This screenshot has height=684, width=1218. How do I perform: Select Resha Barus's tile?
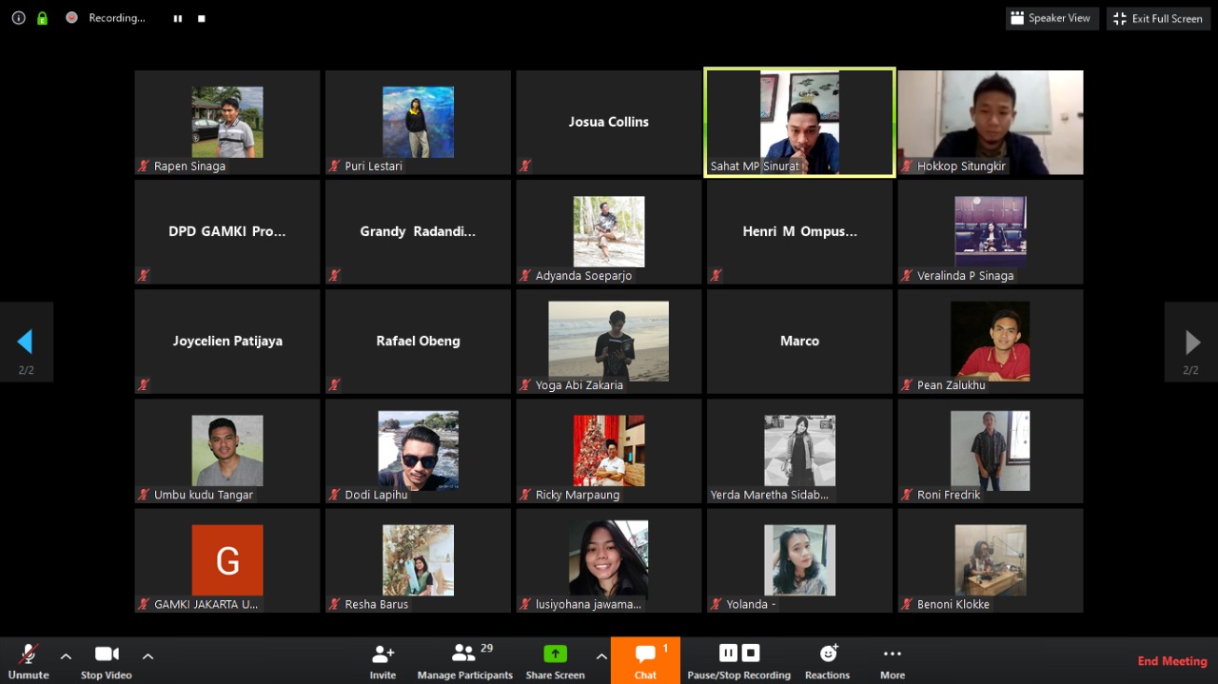(418, 560)
